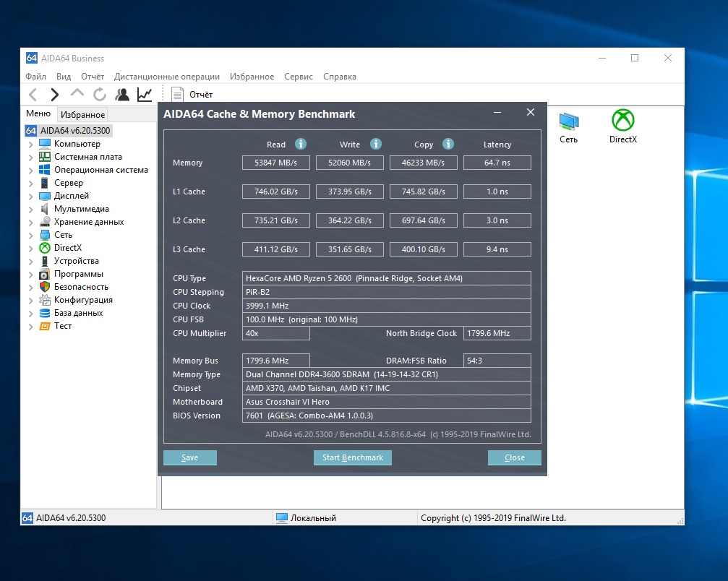Open the Отчёт menu in the menu bar
Image resolution: width=728 pixels, height=581 pixels.
click(93, 77)
